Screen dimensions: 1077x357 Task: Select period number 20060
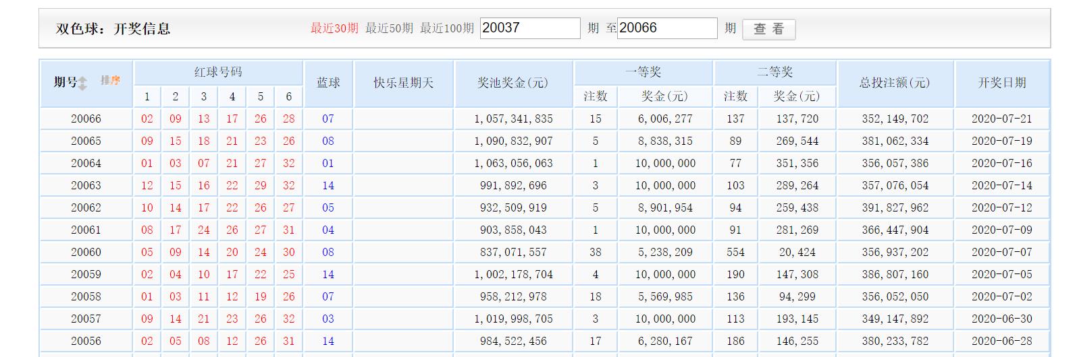pos(86,252)
